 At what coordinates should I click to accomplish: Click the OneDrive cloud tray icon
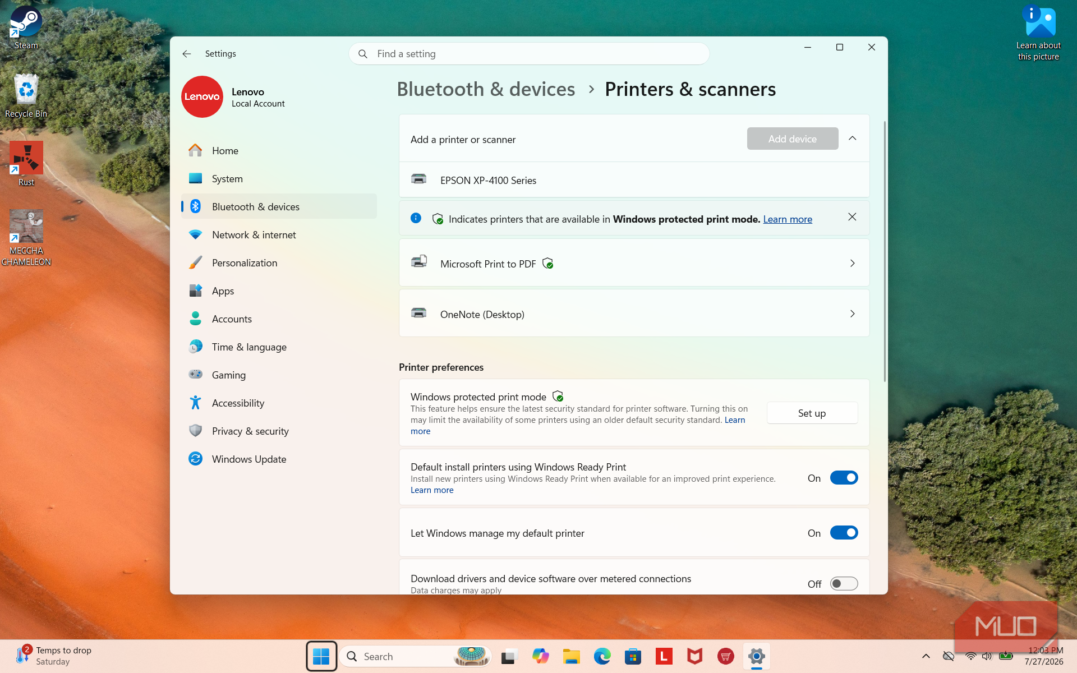[x=949, y=656]
